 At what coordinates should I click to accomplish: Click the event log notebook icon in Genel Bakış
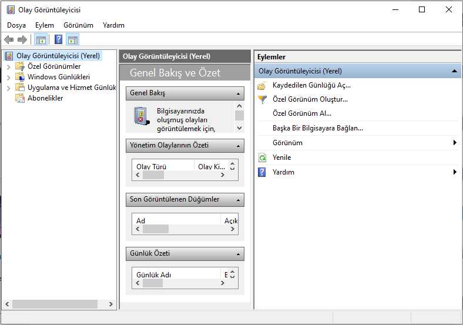[x=141, y=116]
